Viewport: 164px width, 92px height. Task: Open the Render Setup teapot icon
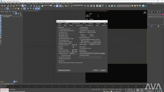[x=109, y=6]
